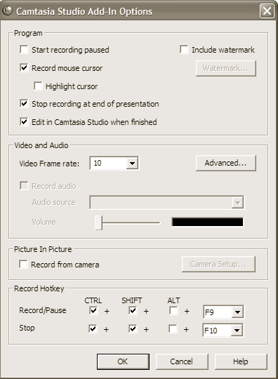Click the Volume label

pos(44,222)
